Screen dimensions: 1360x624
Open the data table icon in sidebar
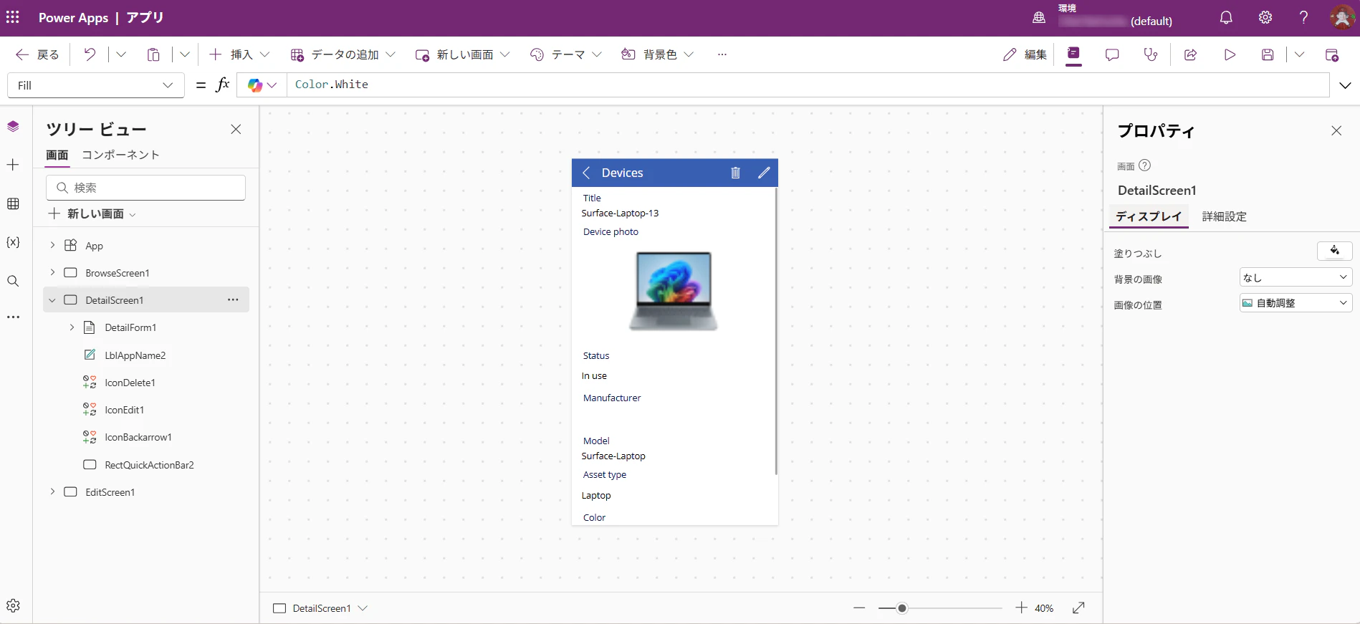pos(13,204)
